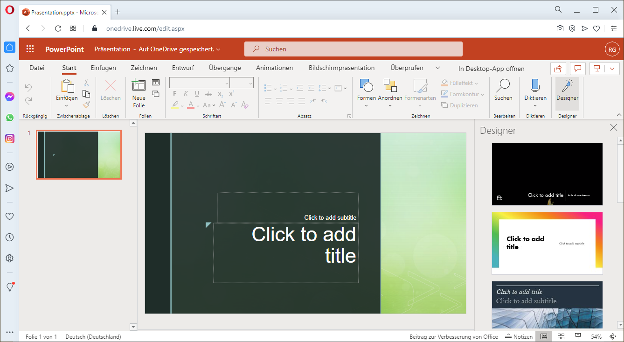This screenshot has height=342, width=624.
Task: Toggle superscript formatting
Action: pyautogui.click(x=231, y=94)
